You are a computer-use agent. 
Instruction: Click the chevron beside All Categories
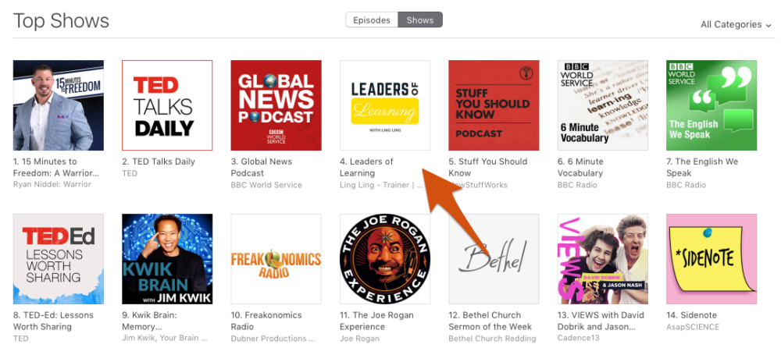pos(769,26)
